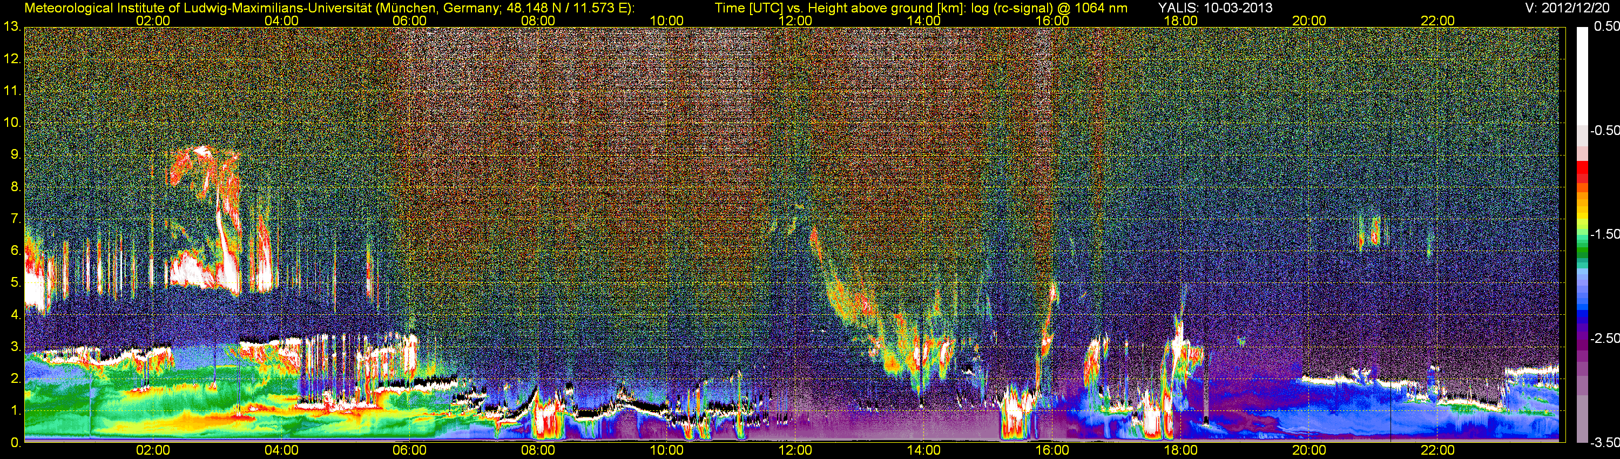Click 10:00 on the bottom time axis
1620x459 pixels.
pos(666,450)
